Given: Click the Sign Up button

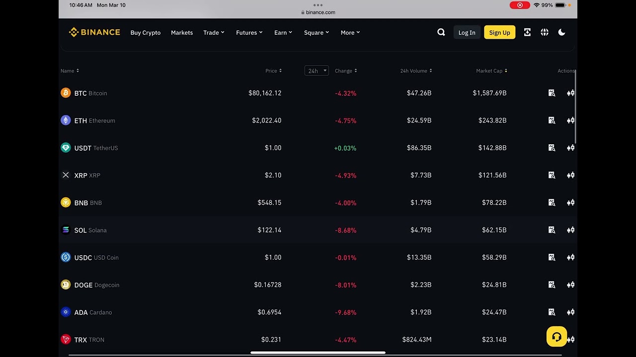Looking at the screenshot, I should point(499,33).
